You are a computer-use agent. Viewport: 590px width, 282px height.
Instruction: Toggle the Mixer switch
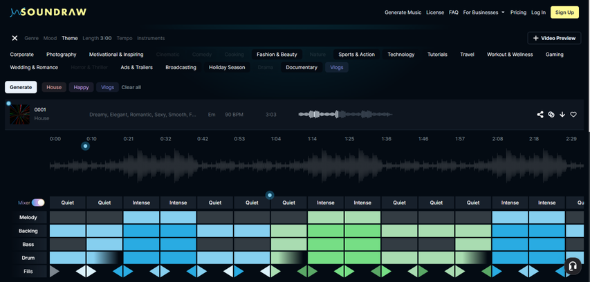[38, 203]
